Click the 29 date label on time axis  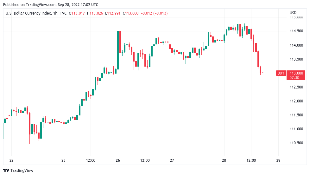[278, 160]
